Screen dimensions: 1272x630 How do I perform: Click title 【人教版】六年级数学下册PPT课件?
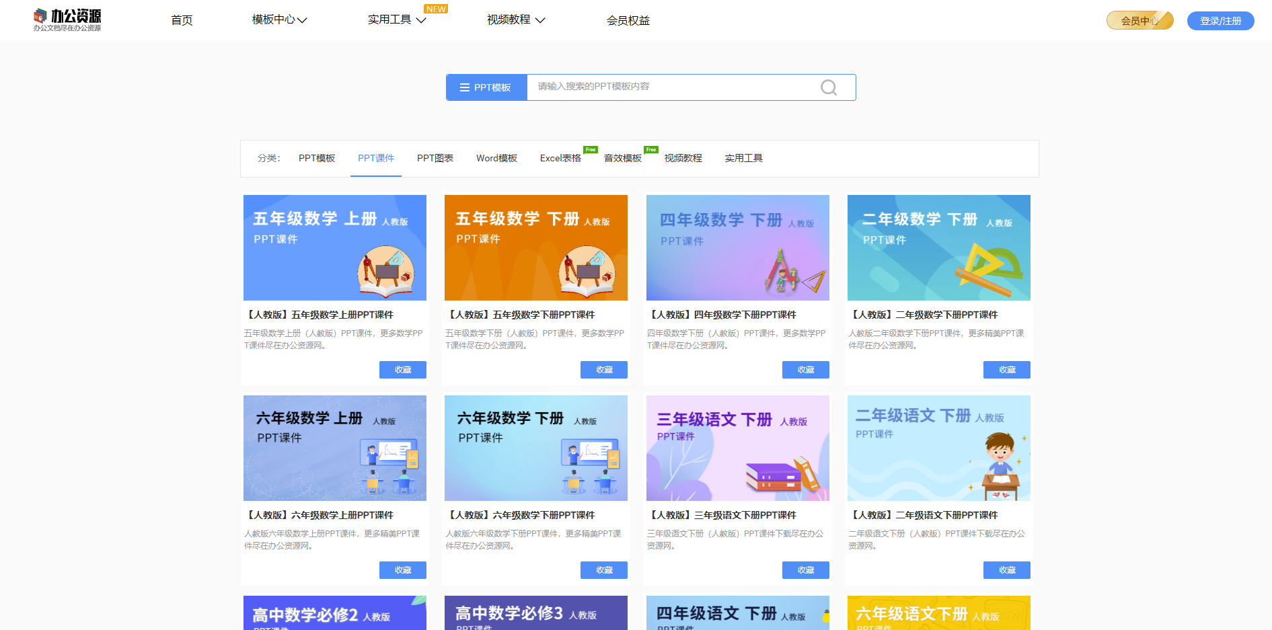pyautogui.click(x=520, y=515)
